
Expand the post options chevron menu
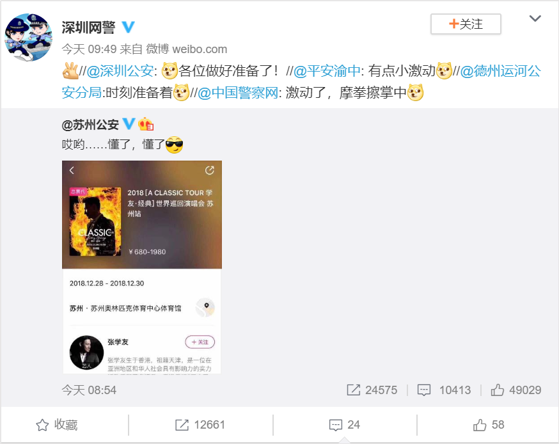535,19
